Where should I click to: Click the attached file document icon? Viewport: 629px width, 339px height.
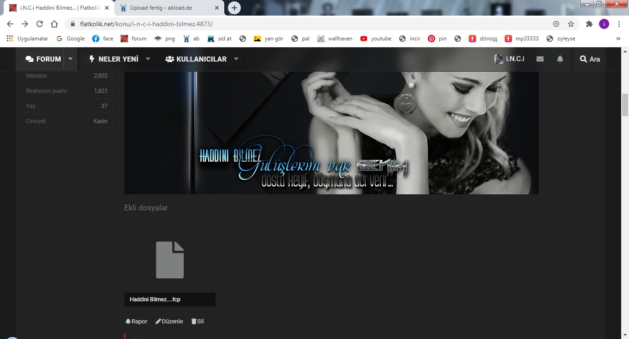click(170, 260)
